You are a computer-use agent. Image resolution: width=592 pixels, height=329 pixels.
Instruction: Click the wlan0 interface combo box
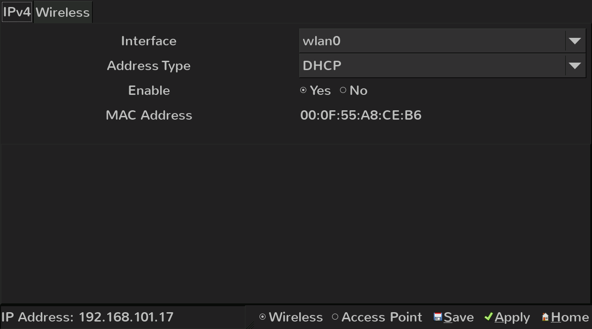click(x=442, y=41)
